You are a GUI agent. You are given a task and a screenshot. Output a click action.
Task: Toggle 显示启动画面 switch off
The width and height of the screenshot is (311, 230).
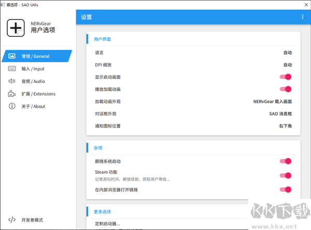286,77
